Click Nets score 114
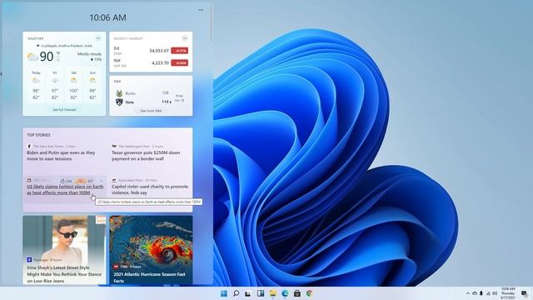 click(x=166, y=102)
